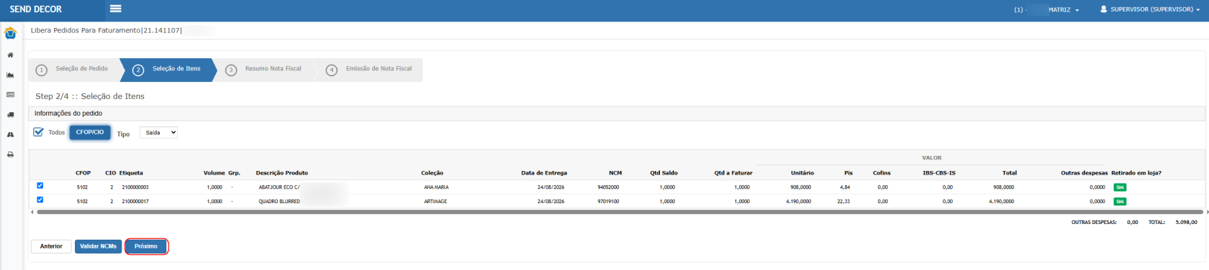Click the horizontal scrollbar under the items table
The height and width of the screenshot is (270, 1209).
619,212
